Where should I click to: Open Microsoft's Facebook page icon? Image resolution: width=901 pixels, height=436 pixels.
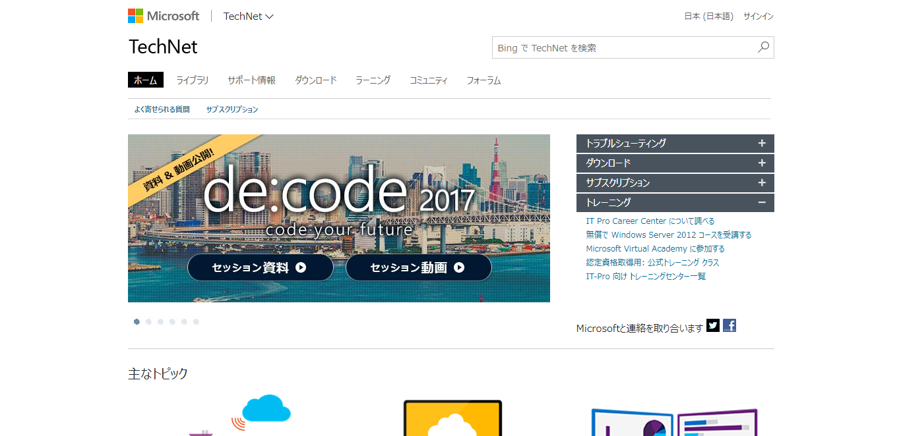pos(730,325)
